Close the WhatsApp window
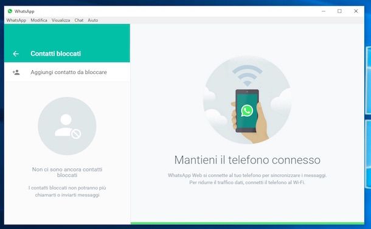 (356, 11)
